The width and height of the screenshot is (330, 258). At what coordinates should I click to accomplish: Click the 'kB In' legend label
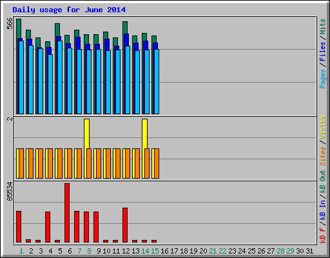pyautogui.click(x=322, y=210)
